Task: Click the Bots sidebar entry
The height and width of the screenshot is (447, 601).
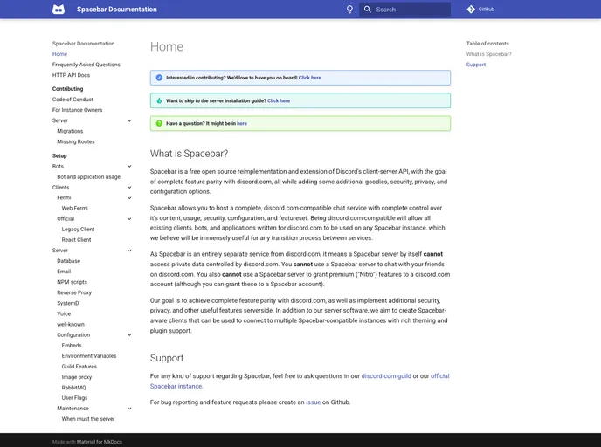Action: click(58, 166)
